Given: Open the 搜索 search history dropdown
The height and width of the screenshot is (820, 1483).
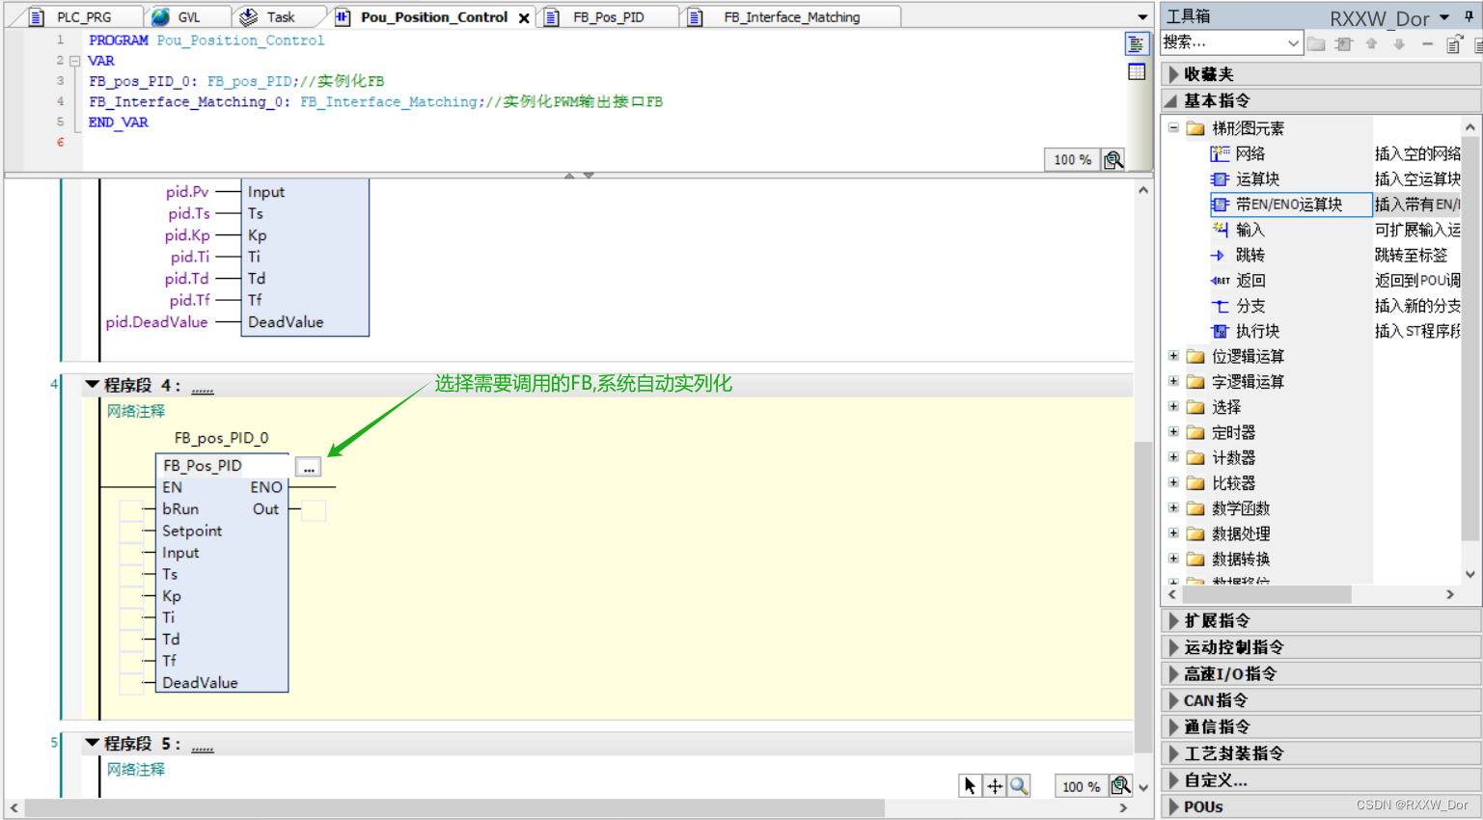Looking at the screenshot, I should (x=1294, y=42).
